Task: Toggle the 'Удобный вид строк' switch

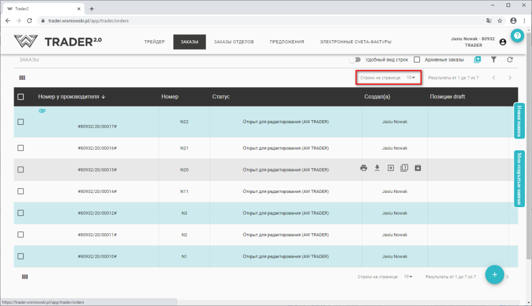Action: pos(355,60)
